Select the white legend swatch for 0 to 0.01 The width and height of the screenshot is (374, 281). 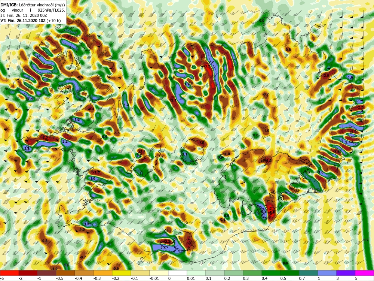coord(178,273)
